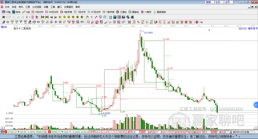Click the blue infinity loop icon
This screenshot has height=139, width=258.
201,22
